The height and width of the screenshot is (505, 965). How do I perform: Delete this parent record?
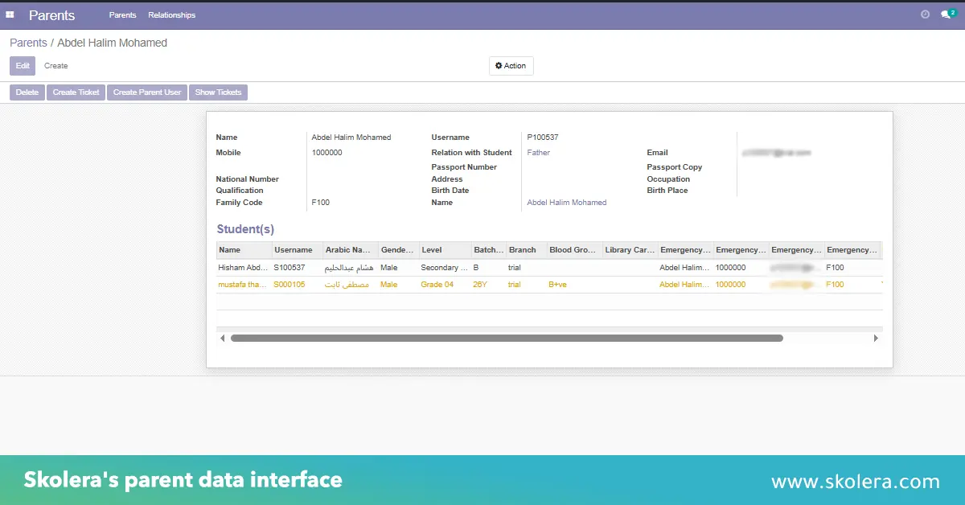27,92
